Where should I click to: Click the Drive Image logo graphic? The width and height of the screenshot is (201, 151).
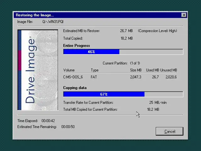tap(38, 70)
